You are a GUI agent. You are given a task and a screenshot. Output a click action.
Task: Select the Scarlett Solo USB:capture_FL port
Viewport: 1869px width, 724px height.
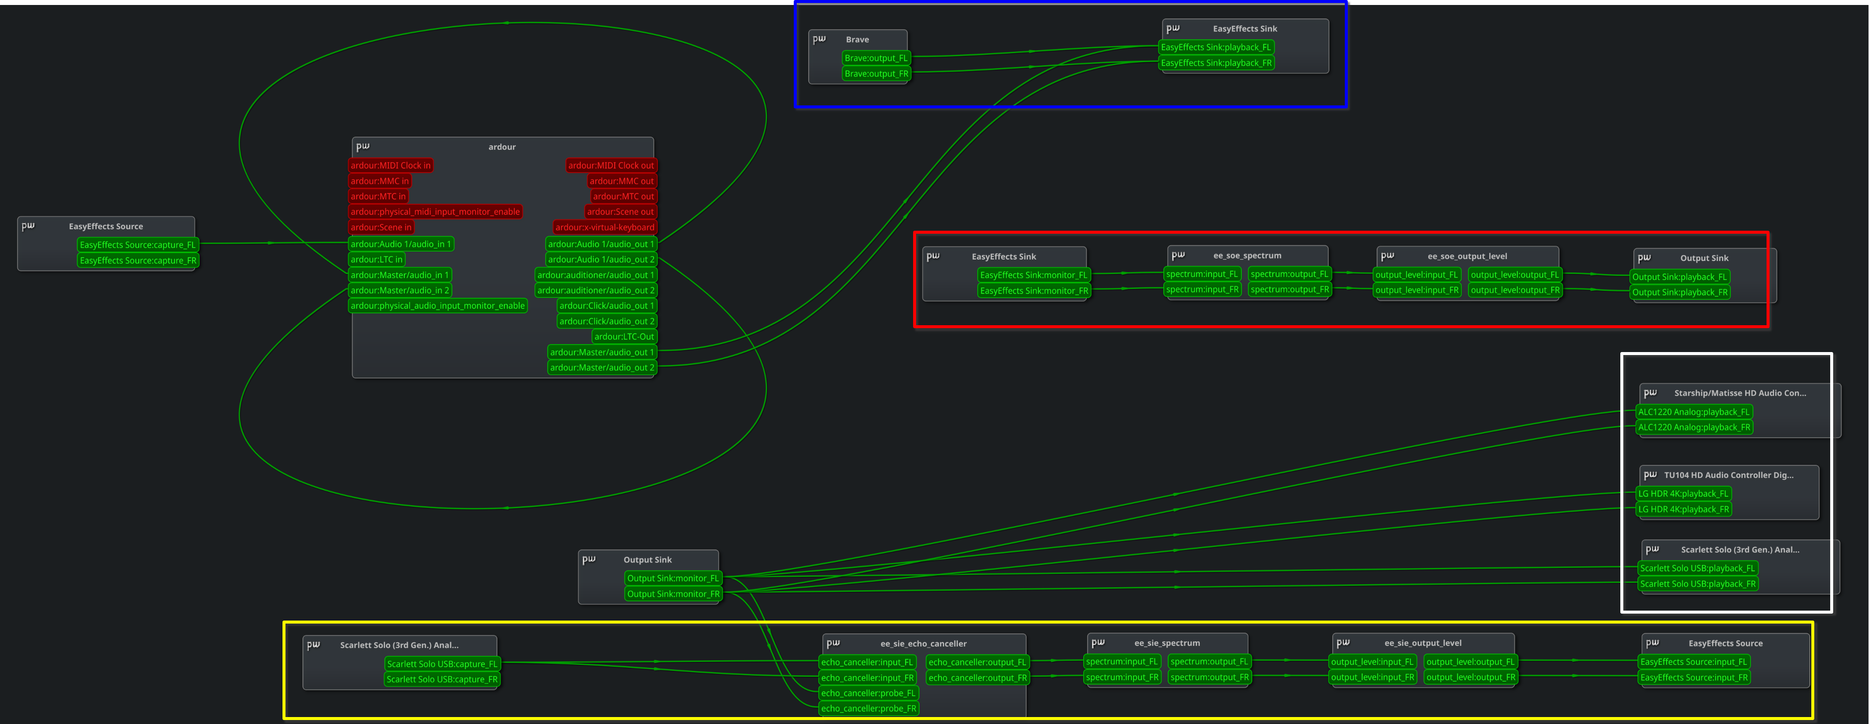pyautogui.click(x=443, y=664)
